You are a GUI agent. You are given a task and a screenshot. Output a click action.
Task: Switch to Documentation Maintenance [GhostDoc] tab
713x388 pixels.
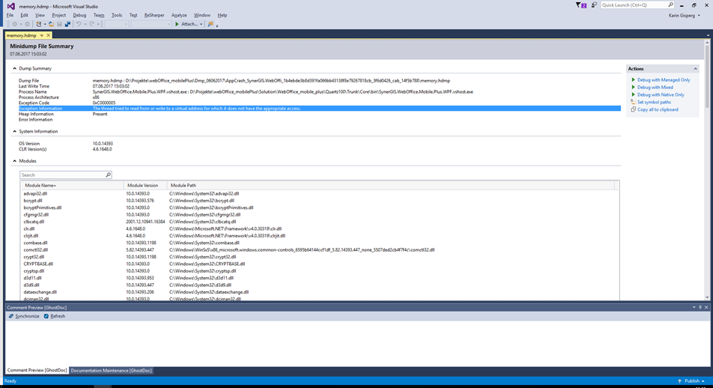[111, 370]
